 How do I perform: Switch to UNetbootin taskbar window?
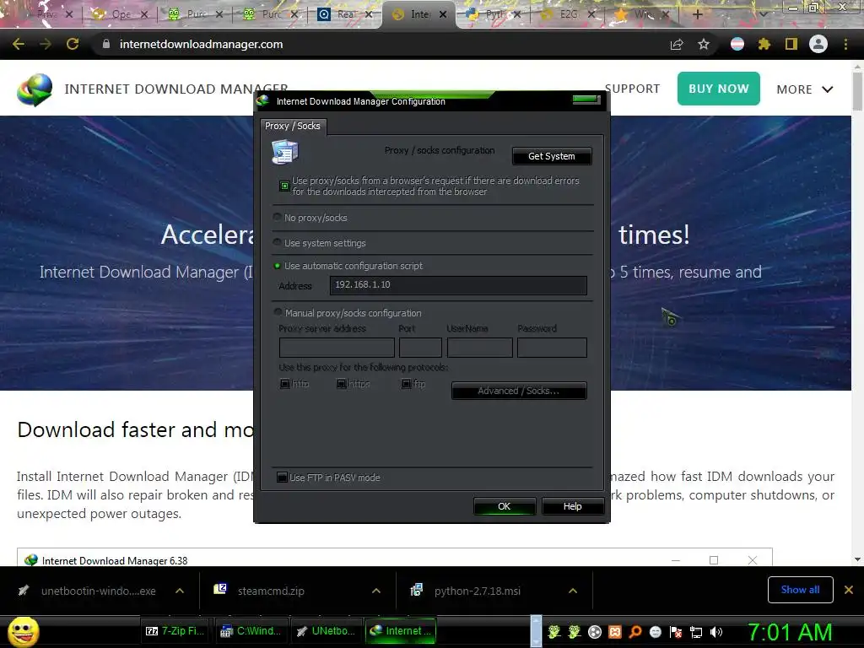click(x=327, y=631)
